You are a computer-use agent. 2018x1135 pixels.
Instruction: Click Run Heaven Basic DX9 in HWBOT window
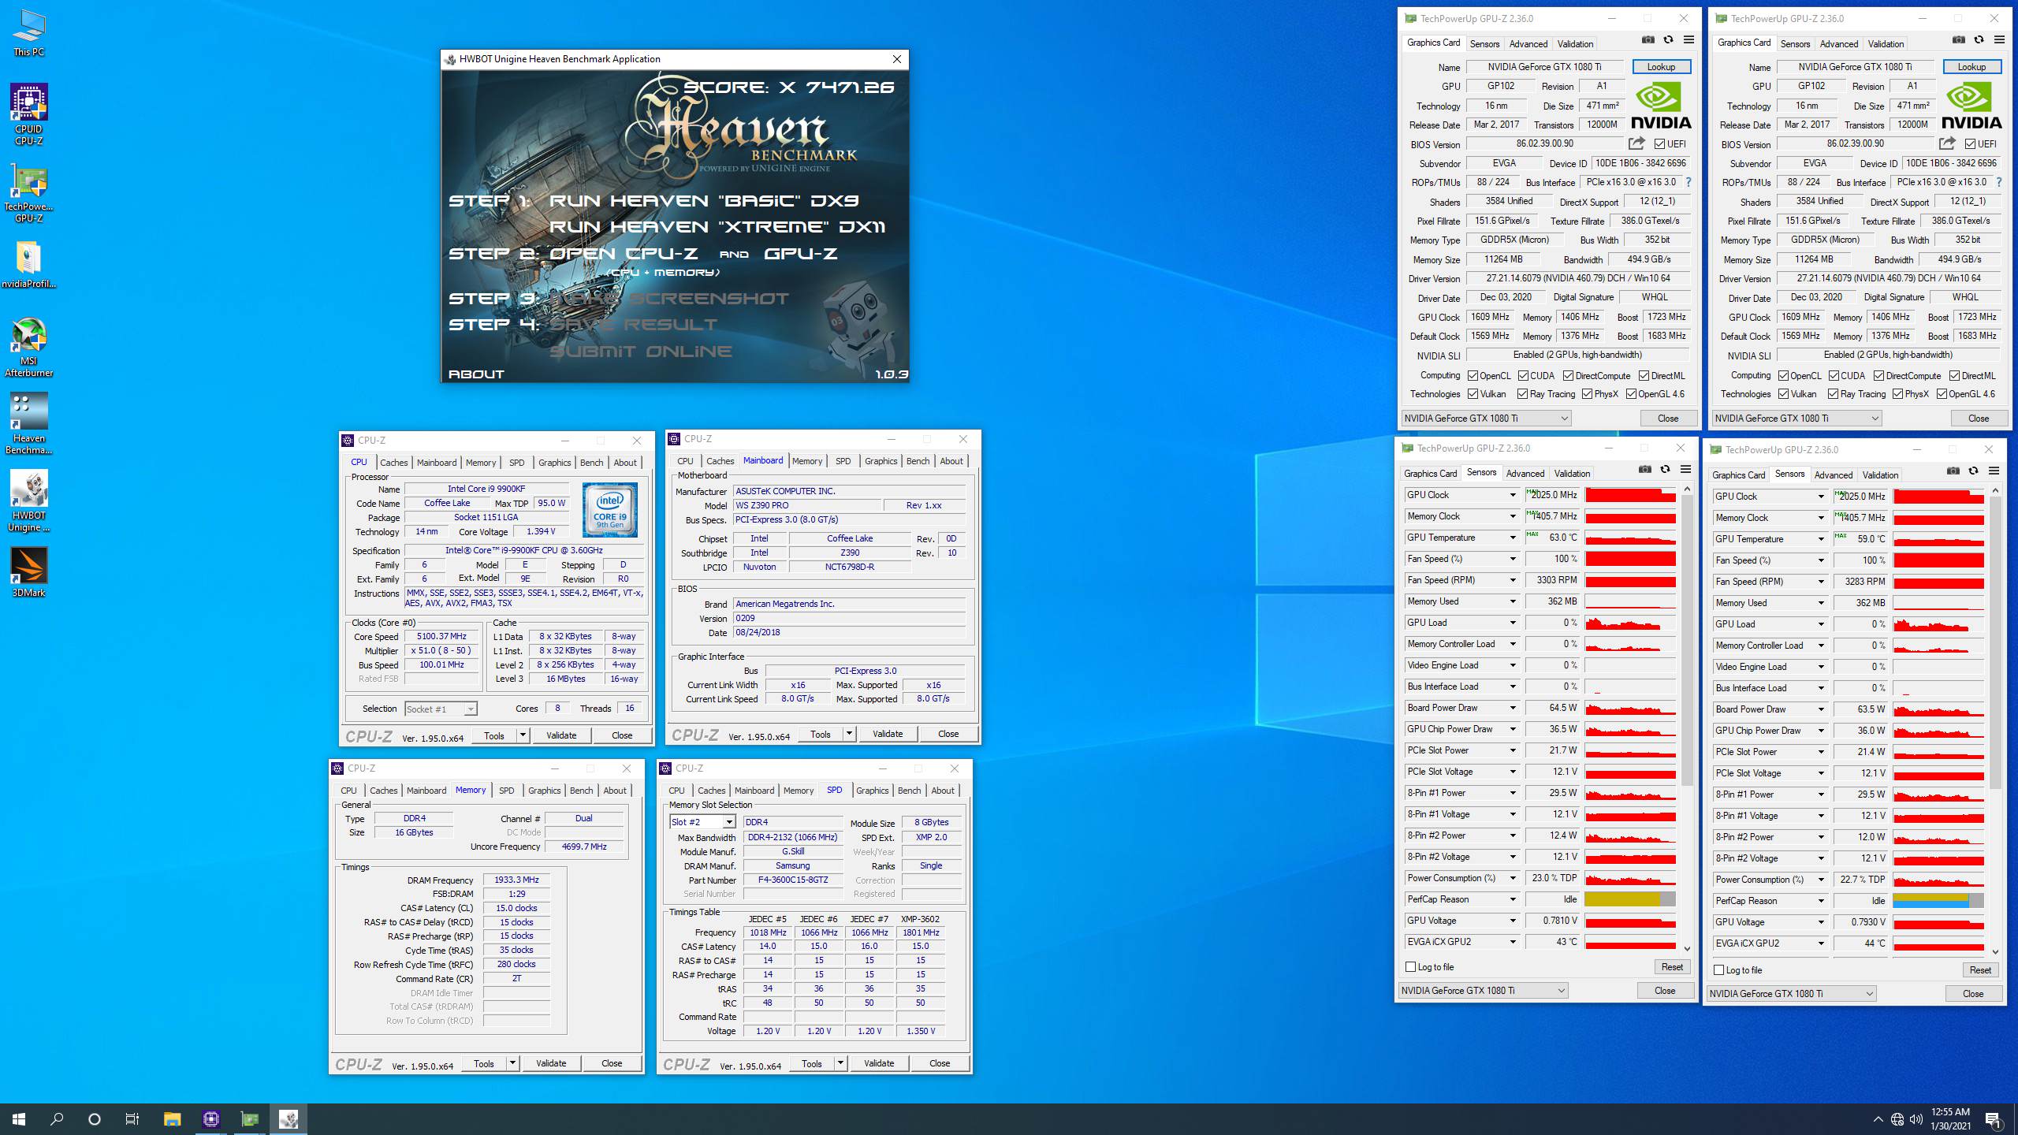tap(704, 201)
